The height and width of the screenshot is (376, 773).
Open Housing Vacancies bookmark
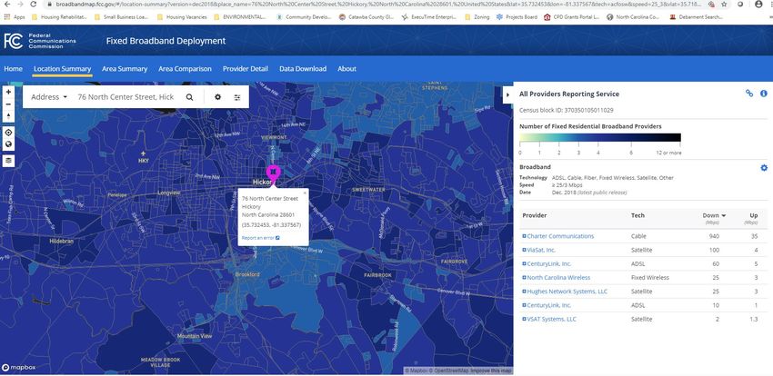182,16
